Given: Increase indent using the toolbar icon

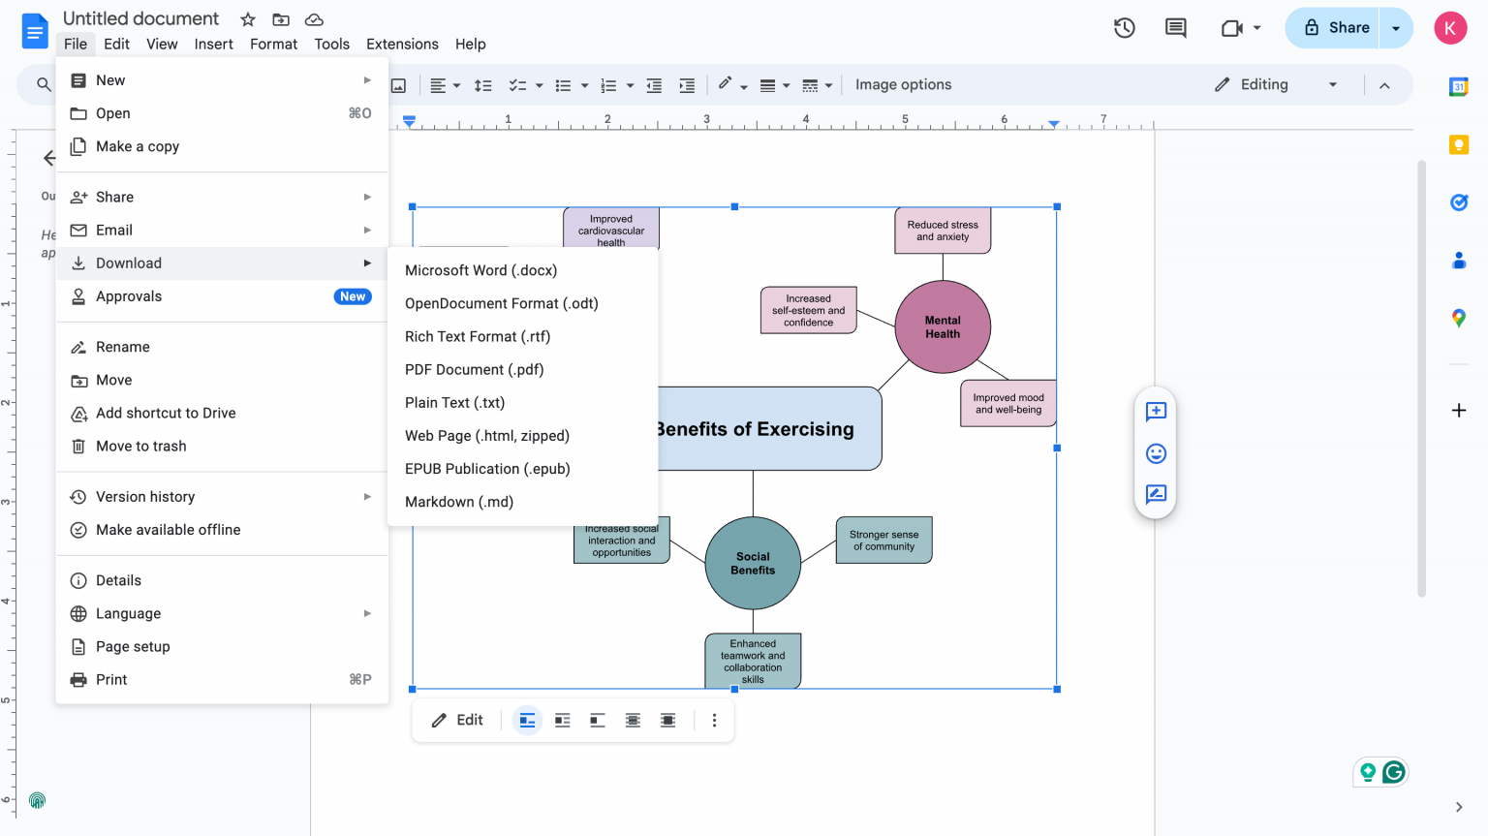Looking at the screenshot, I should tap(687, 85).
